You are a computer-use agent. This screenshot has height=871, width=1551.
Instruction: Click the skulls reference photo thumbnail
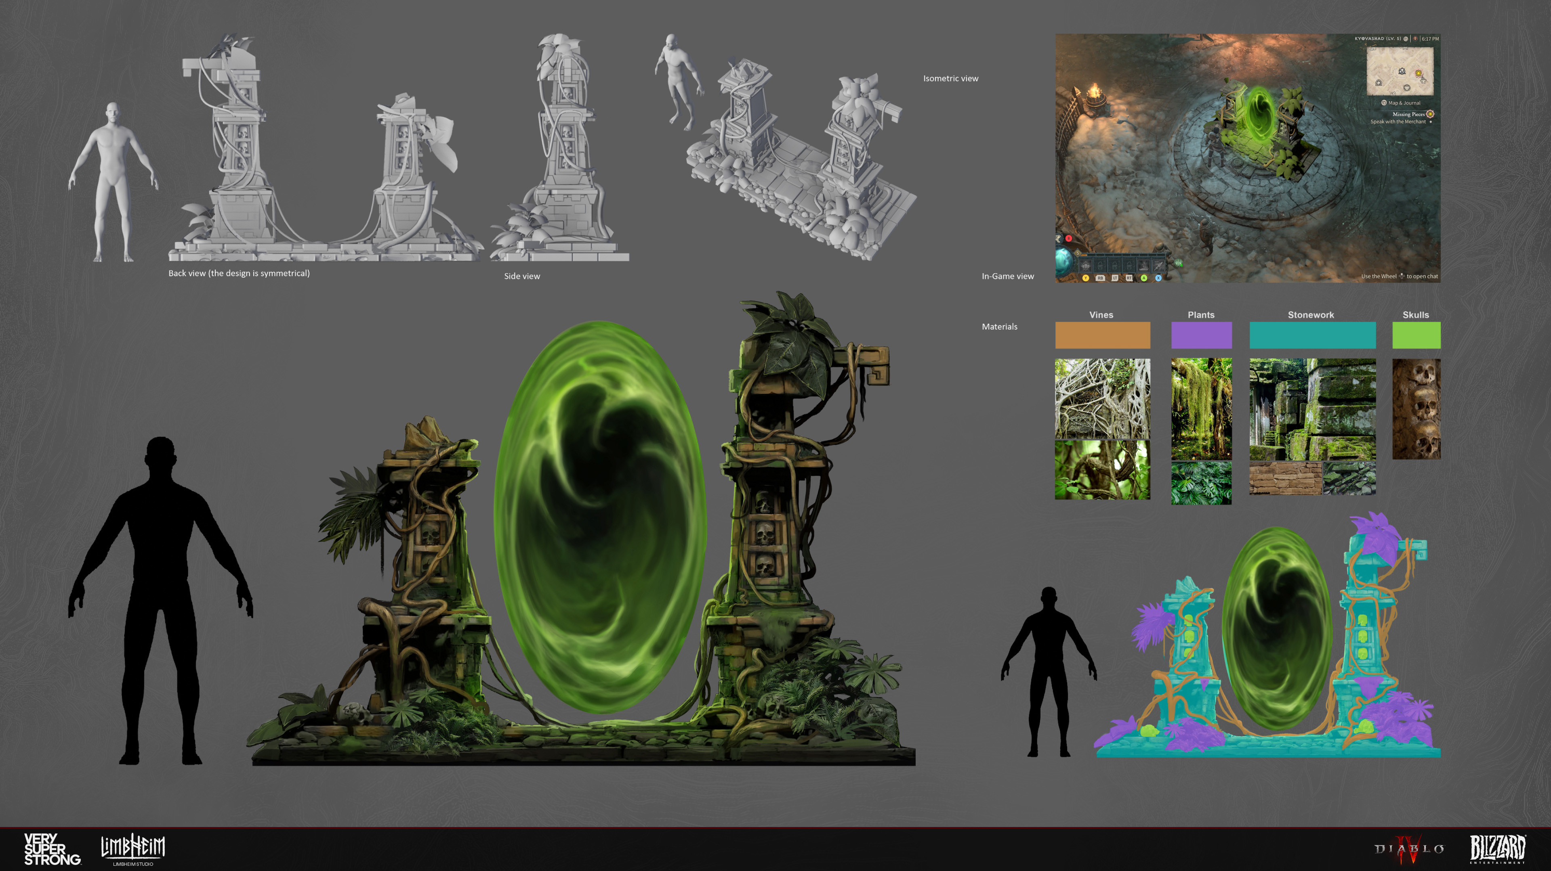coord(1416,409)
